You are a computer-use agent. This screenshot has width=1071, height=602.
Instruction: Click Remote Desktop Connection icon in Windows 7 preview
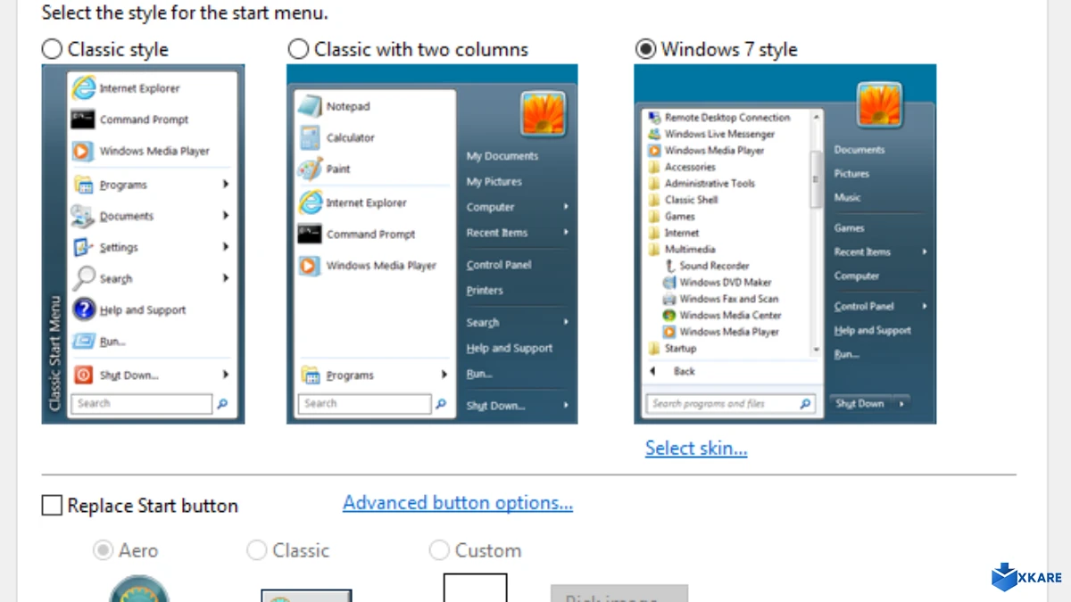(x=654, y=117)
